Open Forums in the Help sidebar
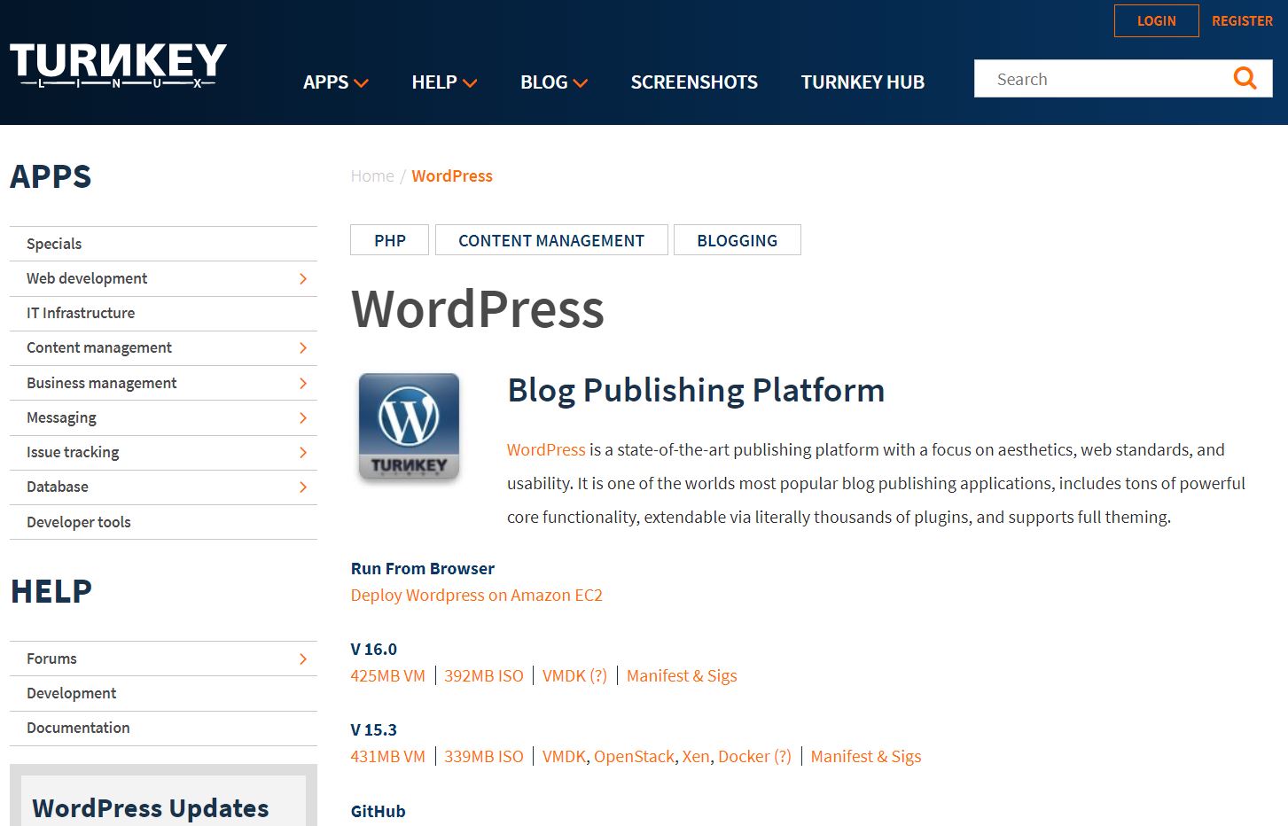The height and width of the screenshot is (826, 1288). 51,658
